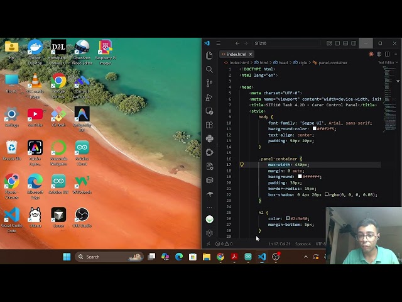Open the errors and warnings status item

(x=224, y=243)
